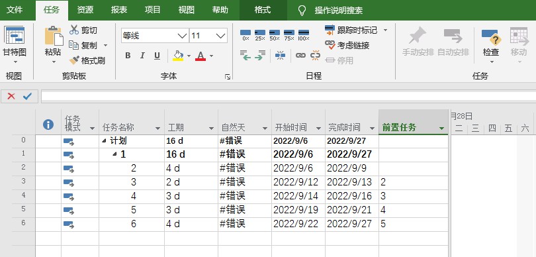Click the 操作说明搜索 search box
536x257 pixels.
338,10
